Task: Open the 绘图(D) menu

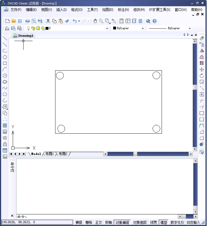Action: point(108,10)
